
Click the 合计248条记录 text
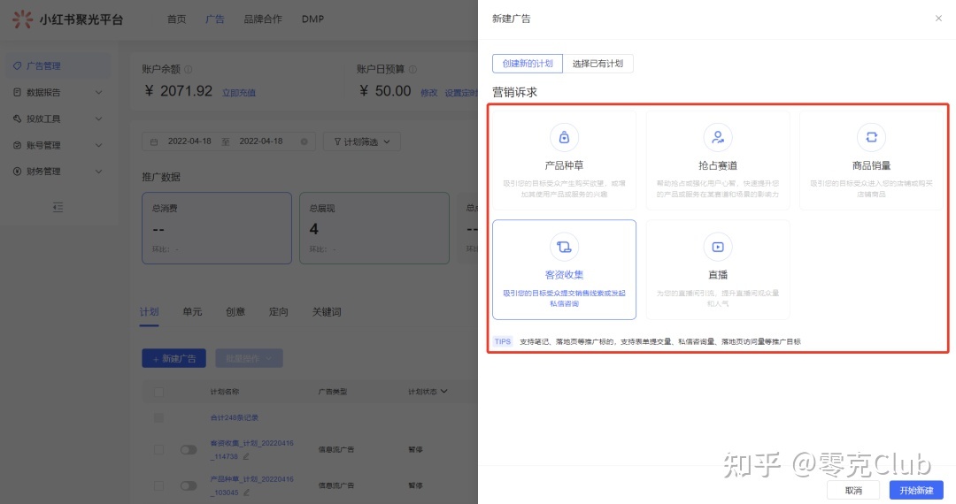234,417
